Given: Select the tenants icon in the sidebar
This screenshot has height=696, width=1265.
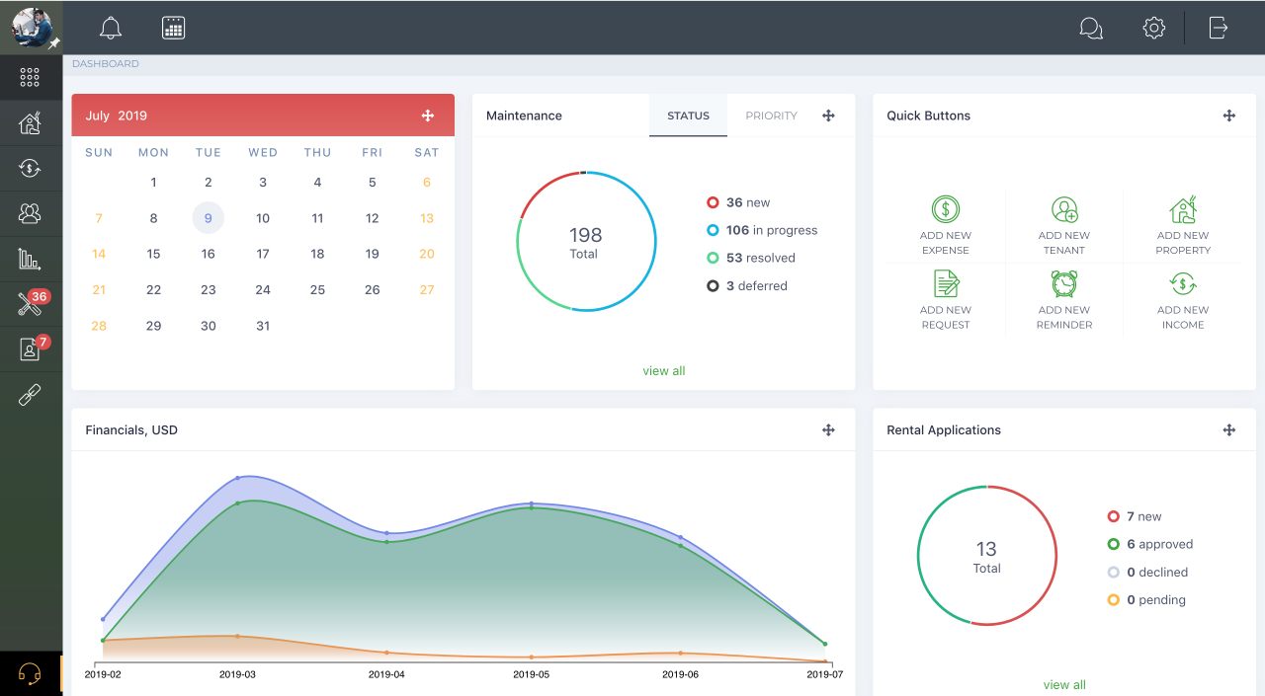Looking at the screenshot, I should (29, 213).
